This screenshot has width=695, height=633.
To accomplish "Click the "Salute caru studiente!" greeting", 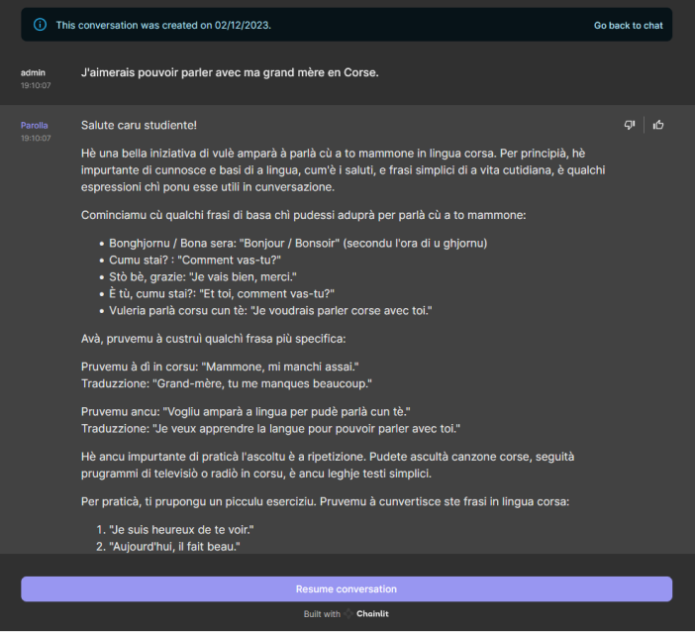I will [139, 125].
